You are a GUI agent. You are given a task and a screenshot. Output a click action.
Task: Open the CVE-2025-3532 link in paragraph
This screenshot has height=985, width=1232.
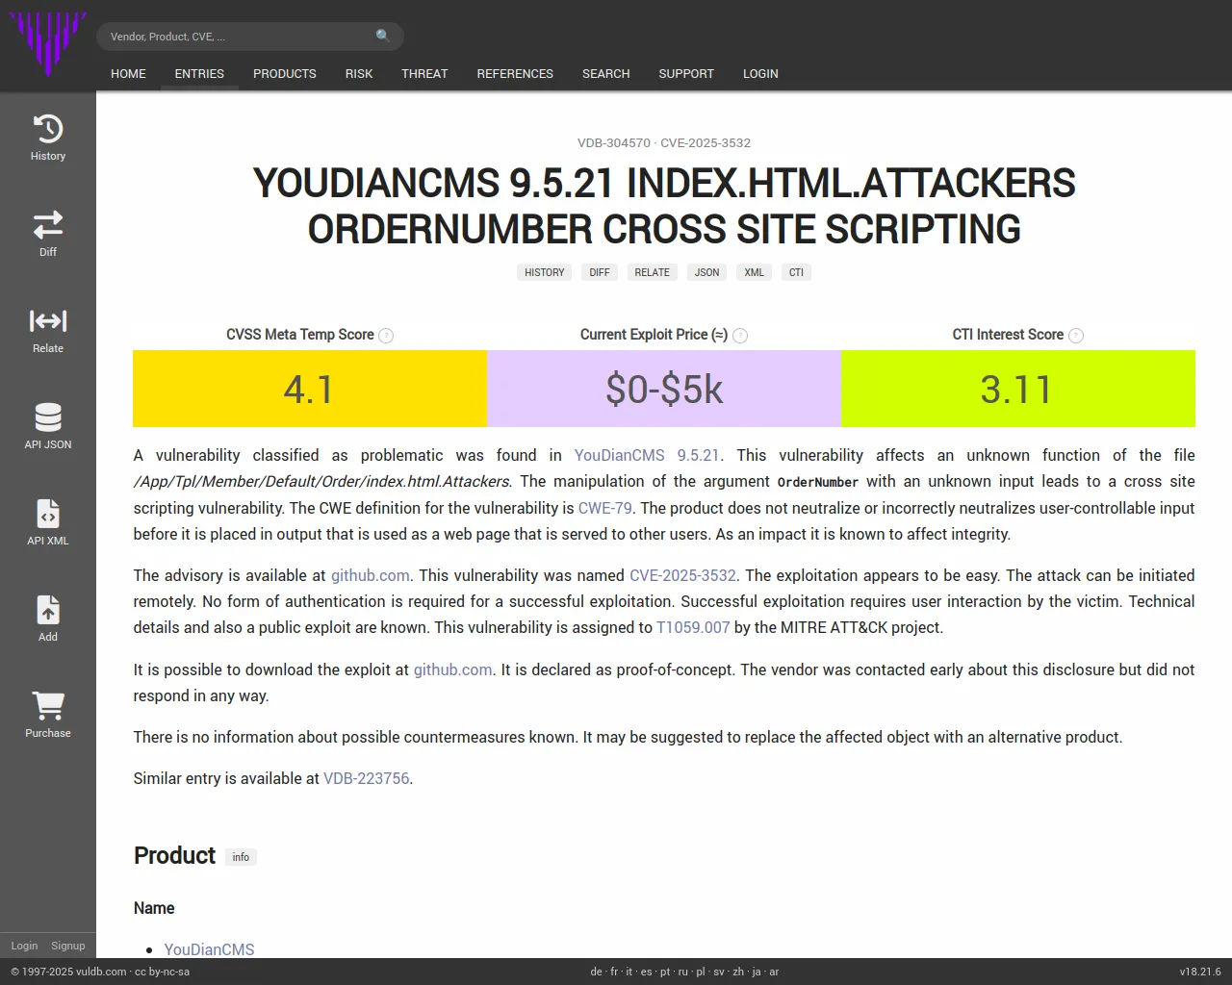click(682, 575)
